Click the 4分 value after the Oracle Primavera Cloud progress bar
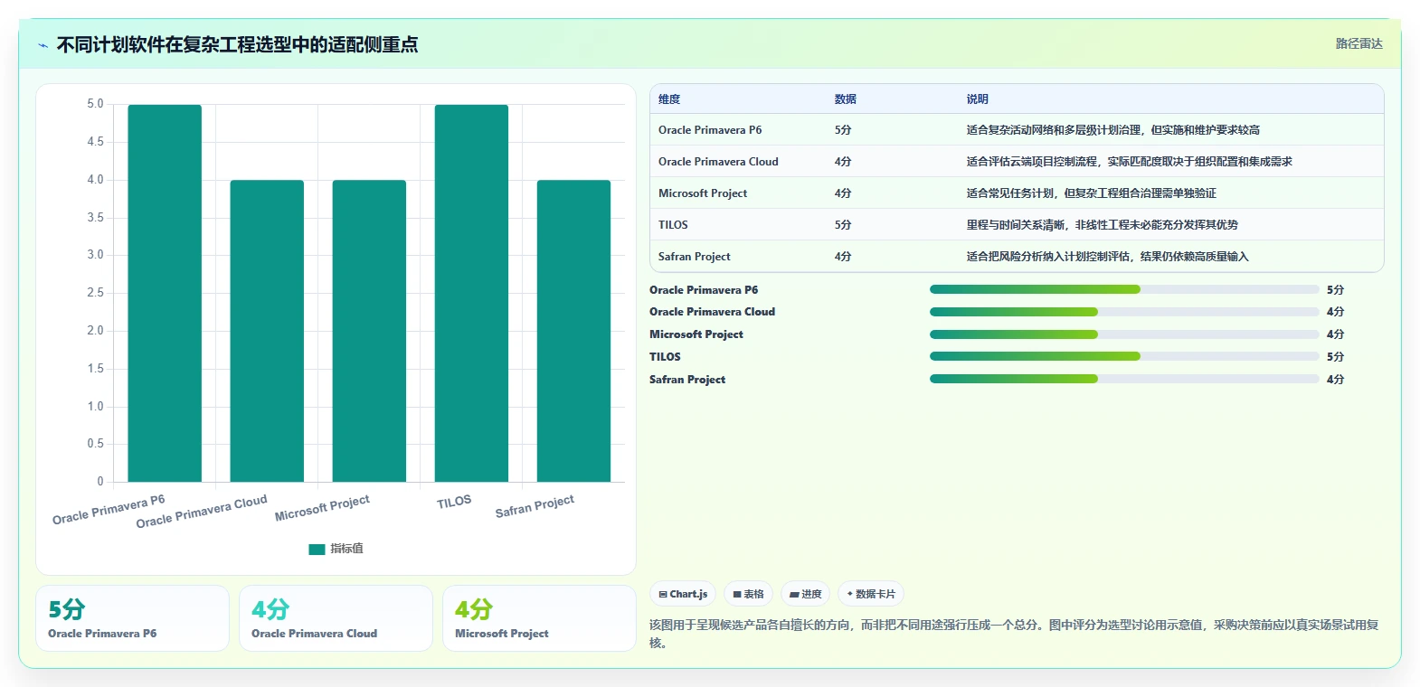Image resolution: width=1420 pixels, height=687 pixels. coord(1335,312)
